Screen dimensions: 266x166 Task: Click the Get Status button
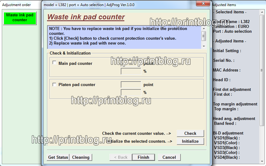[x=58, y=157]
